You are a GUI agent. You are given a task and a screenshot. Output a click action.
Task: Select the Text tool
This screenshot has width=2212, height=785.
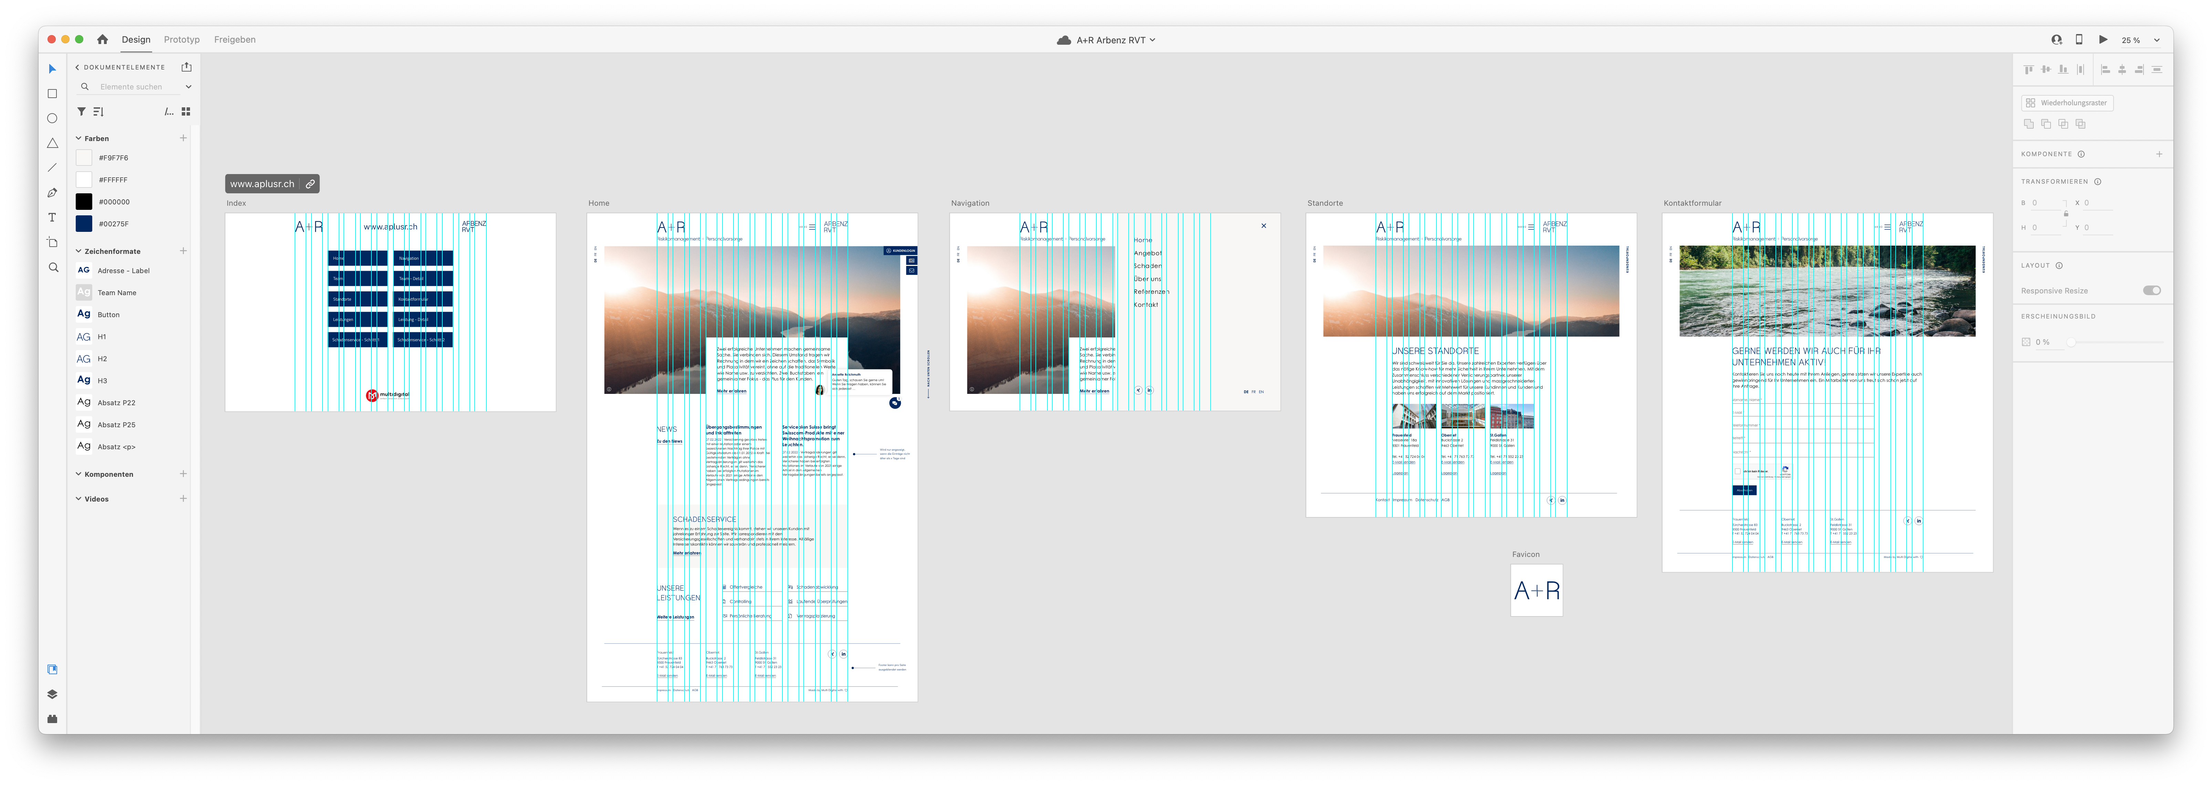[x=52, y=218]
